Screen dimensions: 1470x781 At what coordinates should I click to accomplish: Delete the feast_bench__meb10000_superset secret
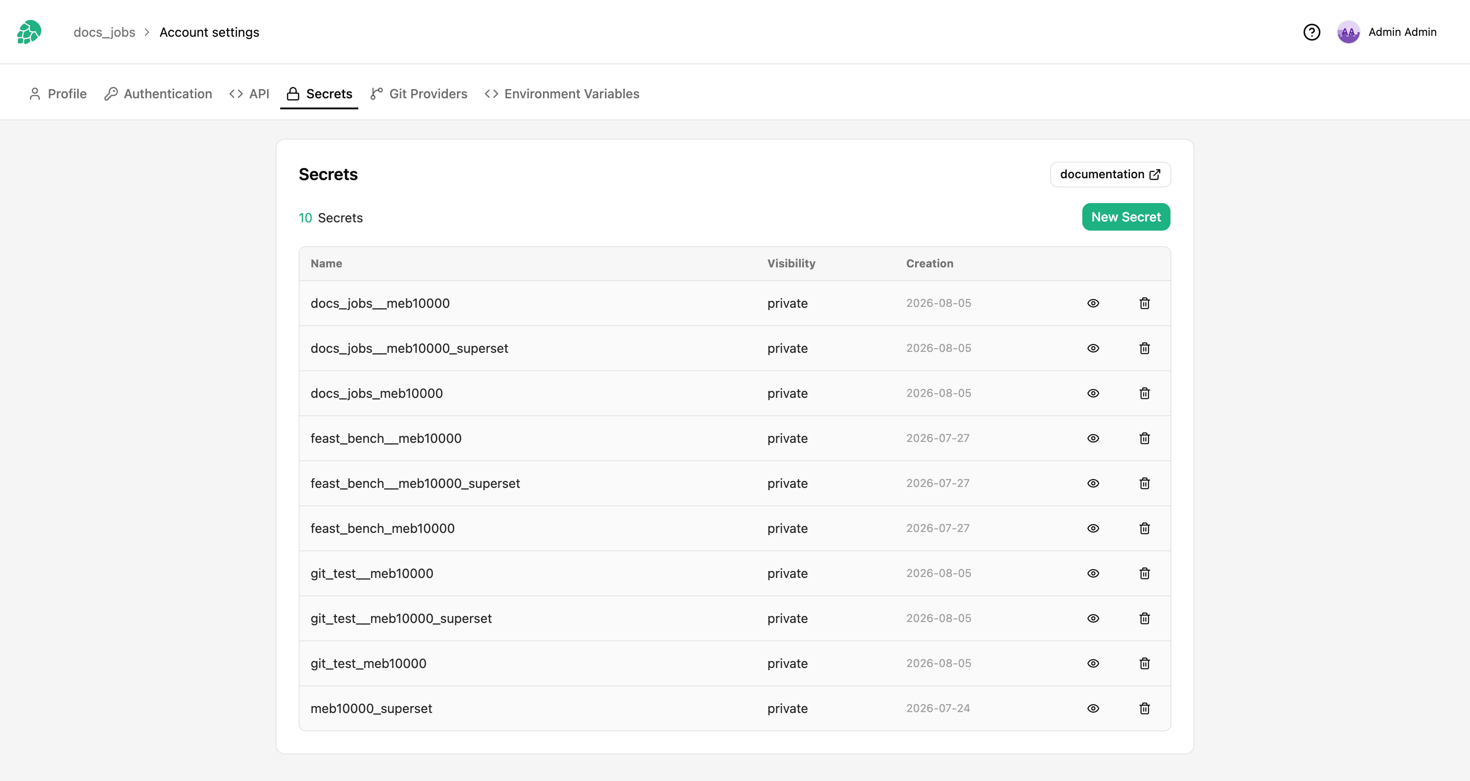click(1144, 484)
